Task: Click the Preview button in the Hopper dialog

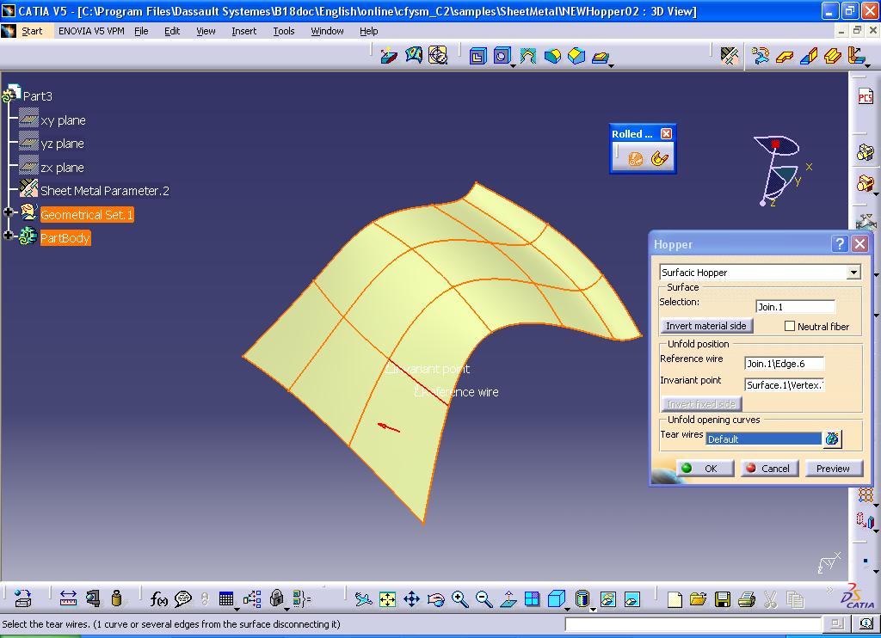Action: (x=833, y=468)
